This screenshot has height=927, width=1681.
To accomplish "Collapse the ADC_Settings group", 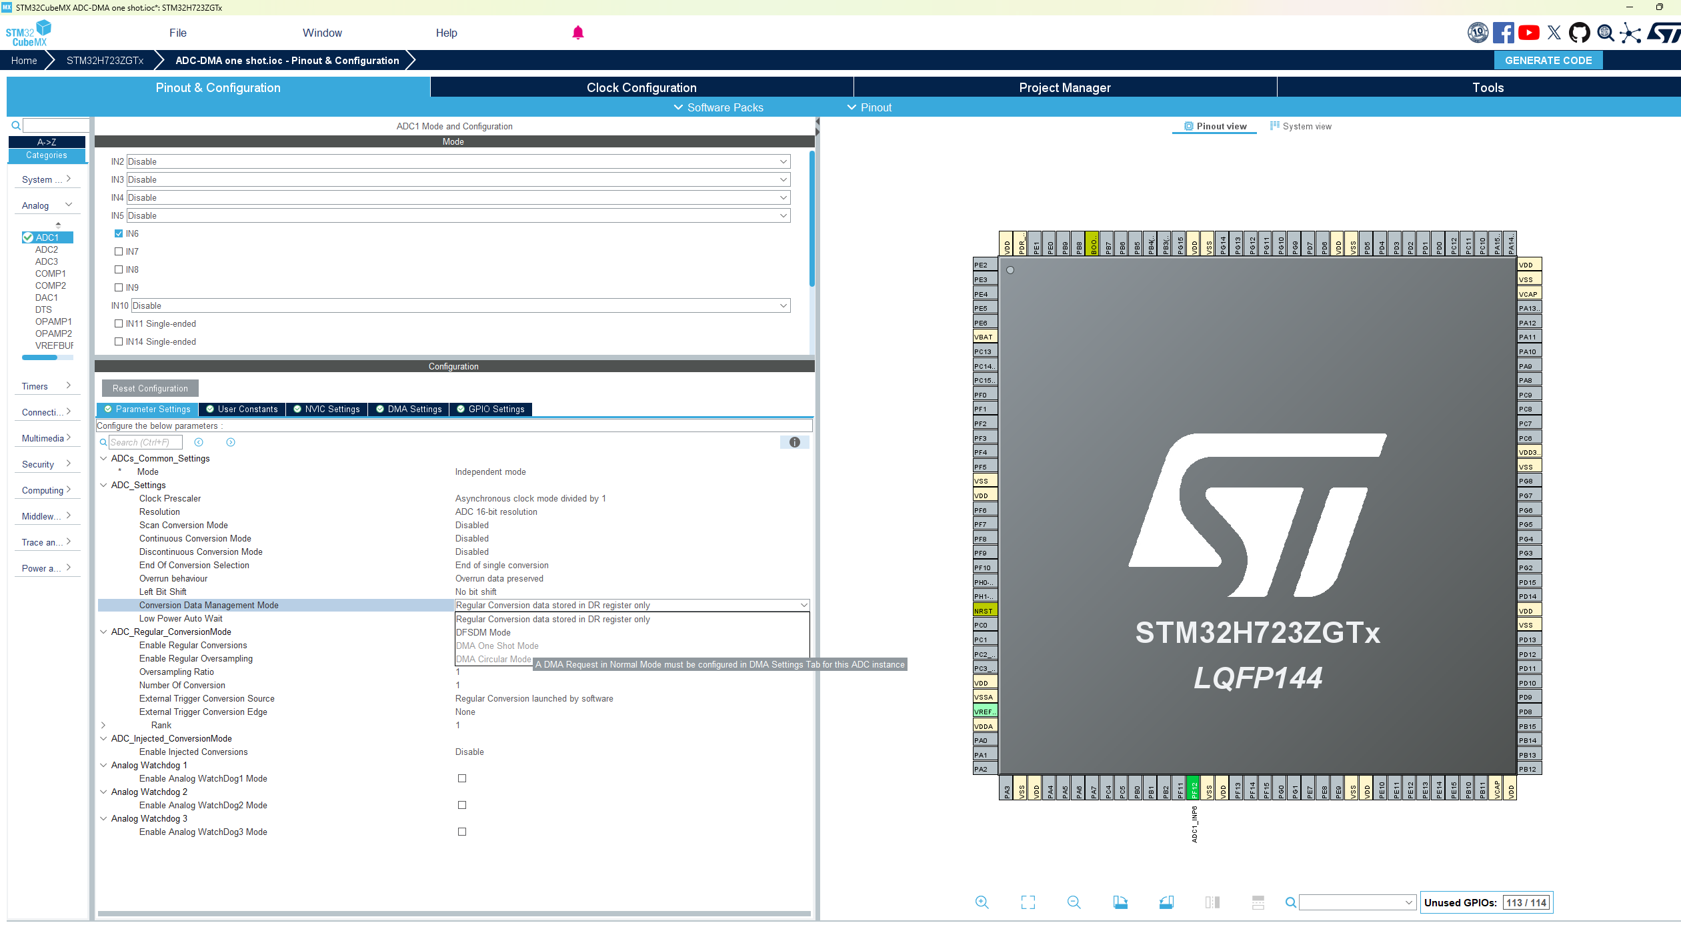I will [x=103, y=485].
